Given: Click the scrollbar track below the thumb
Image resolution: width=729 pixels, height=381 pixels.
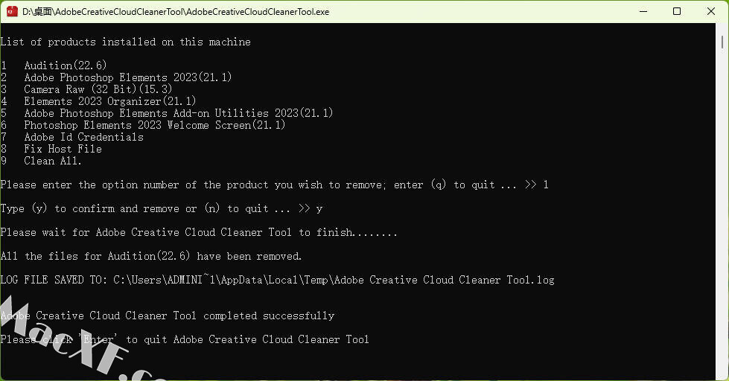Looking at the screenshot, I should pos(722,209).
